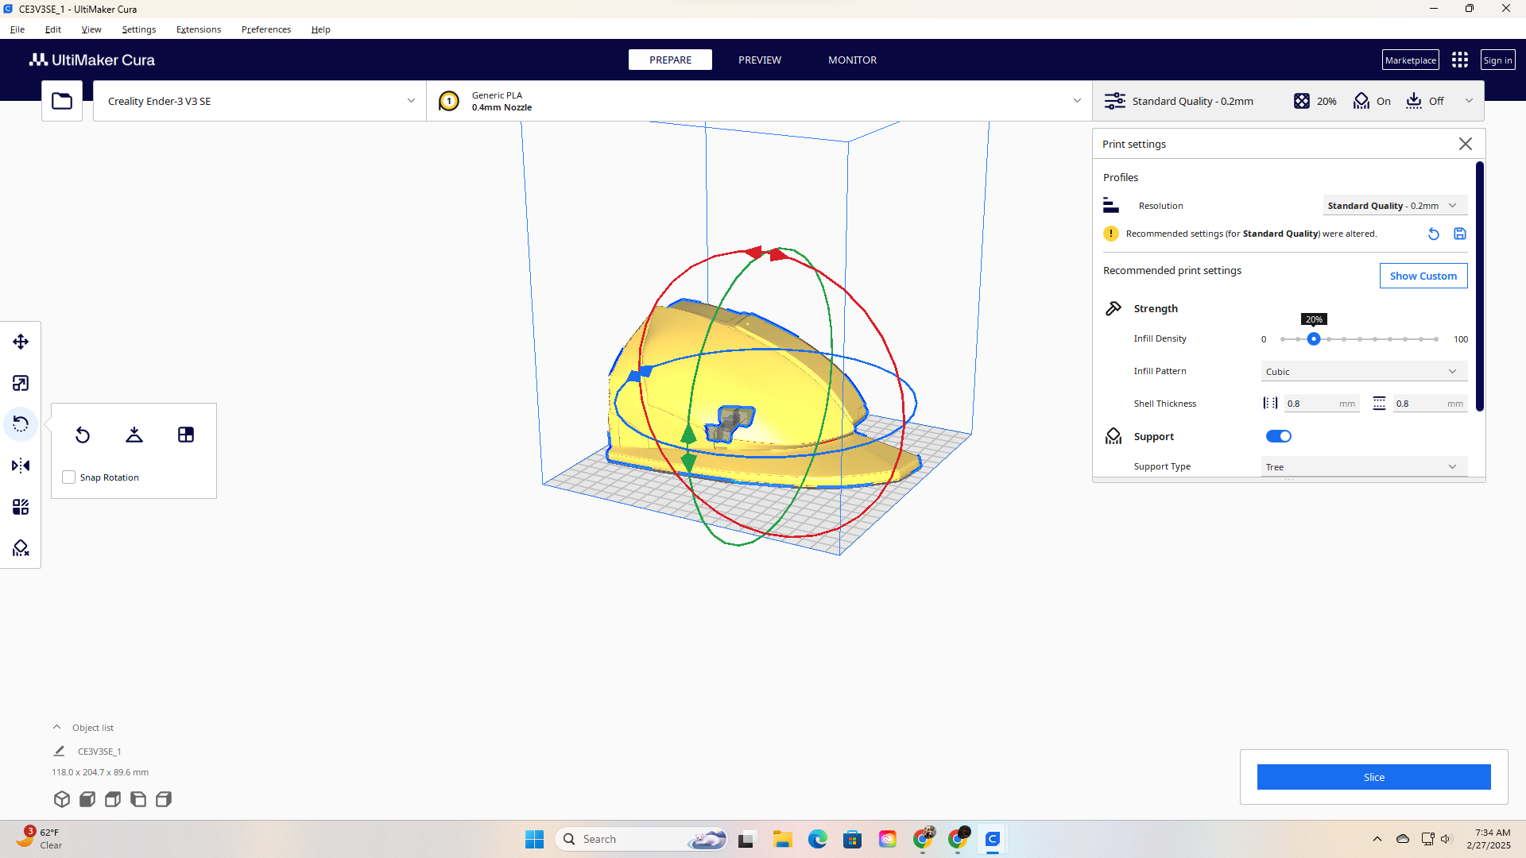Select the Mirror tool
1526x858 pixels.
[21, 466]
